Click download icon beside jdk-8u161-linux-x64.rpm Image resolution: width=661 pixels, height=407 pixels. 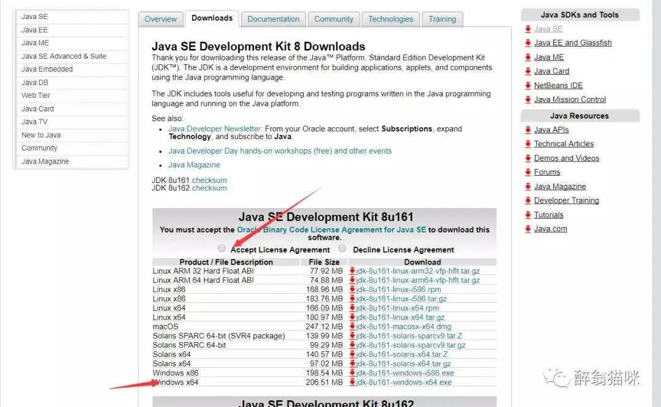point(352,308)
